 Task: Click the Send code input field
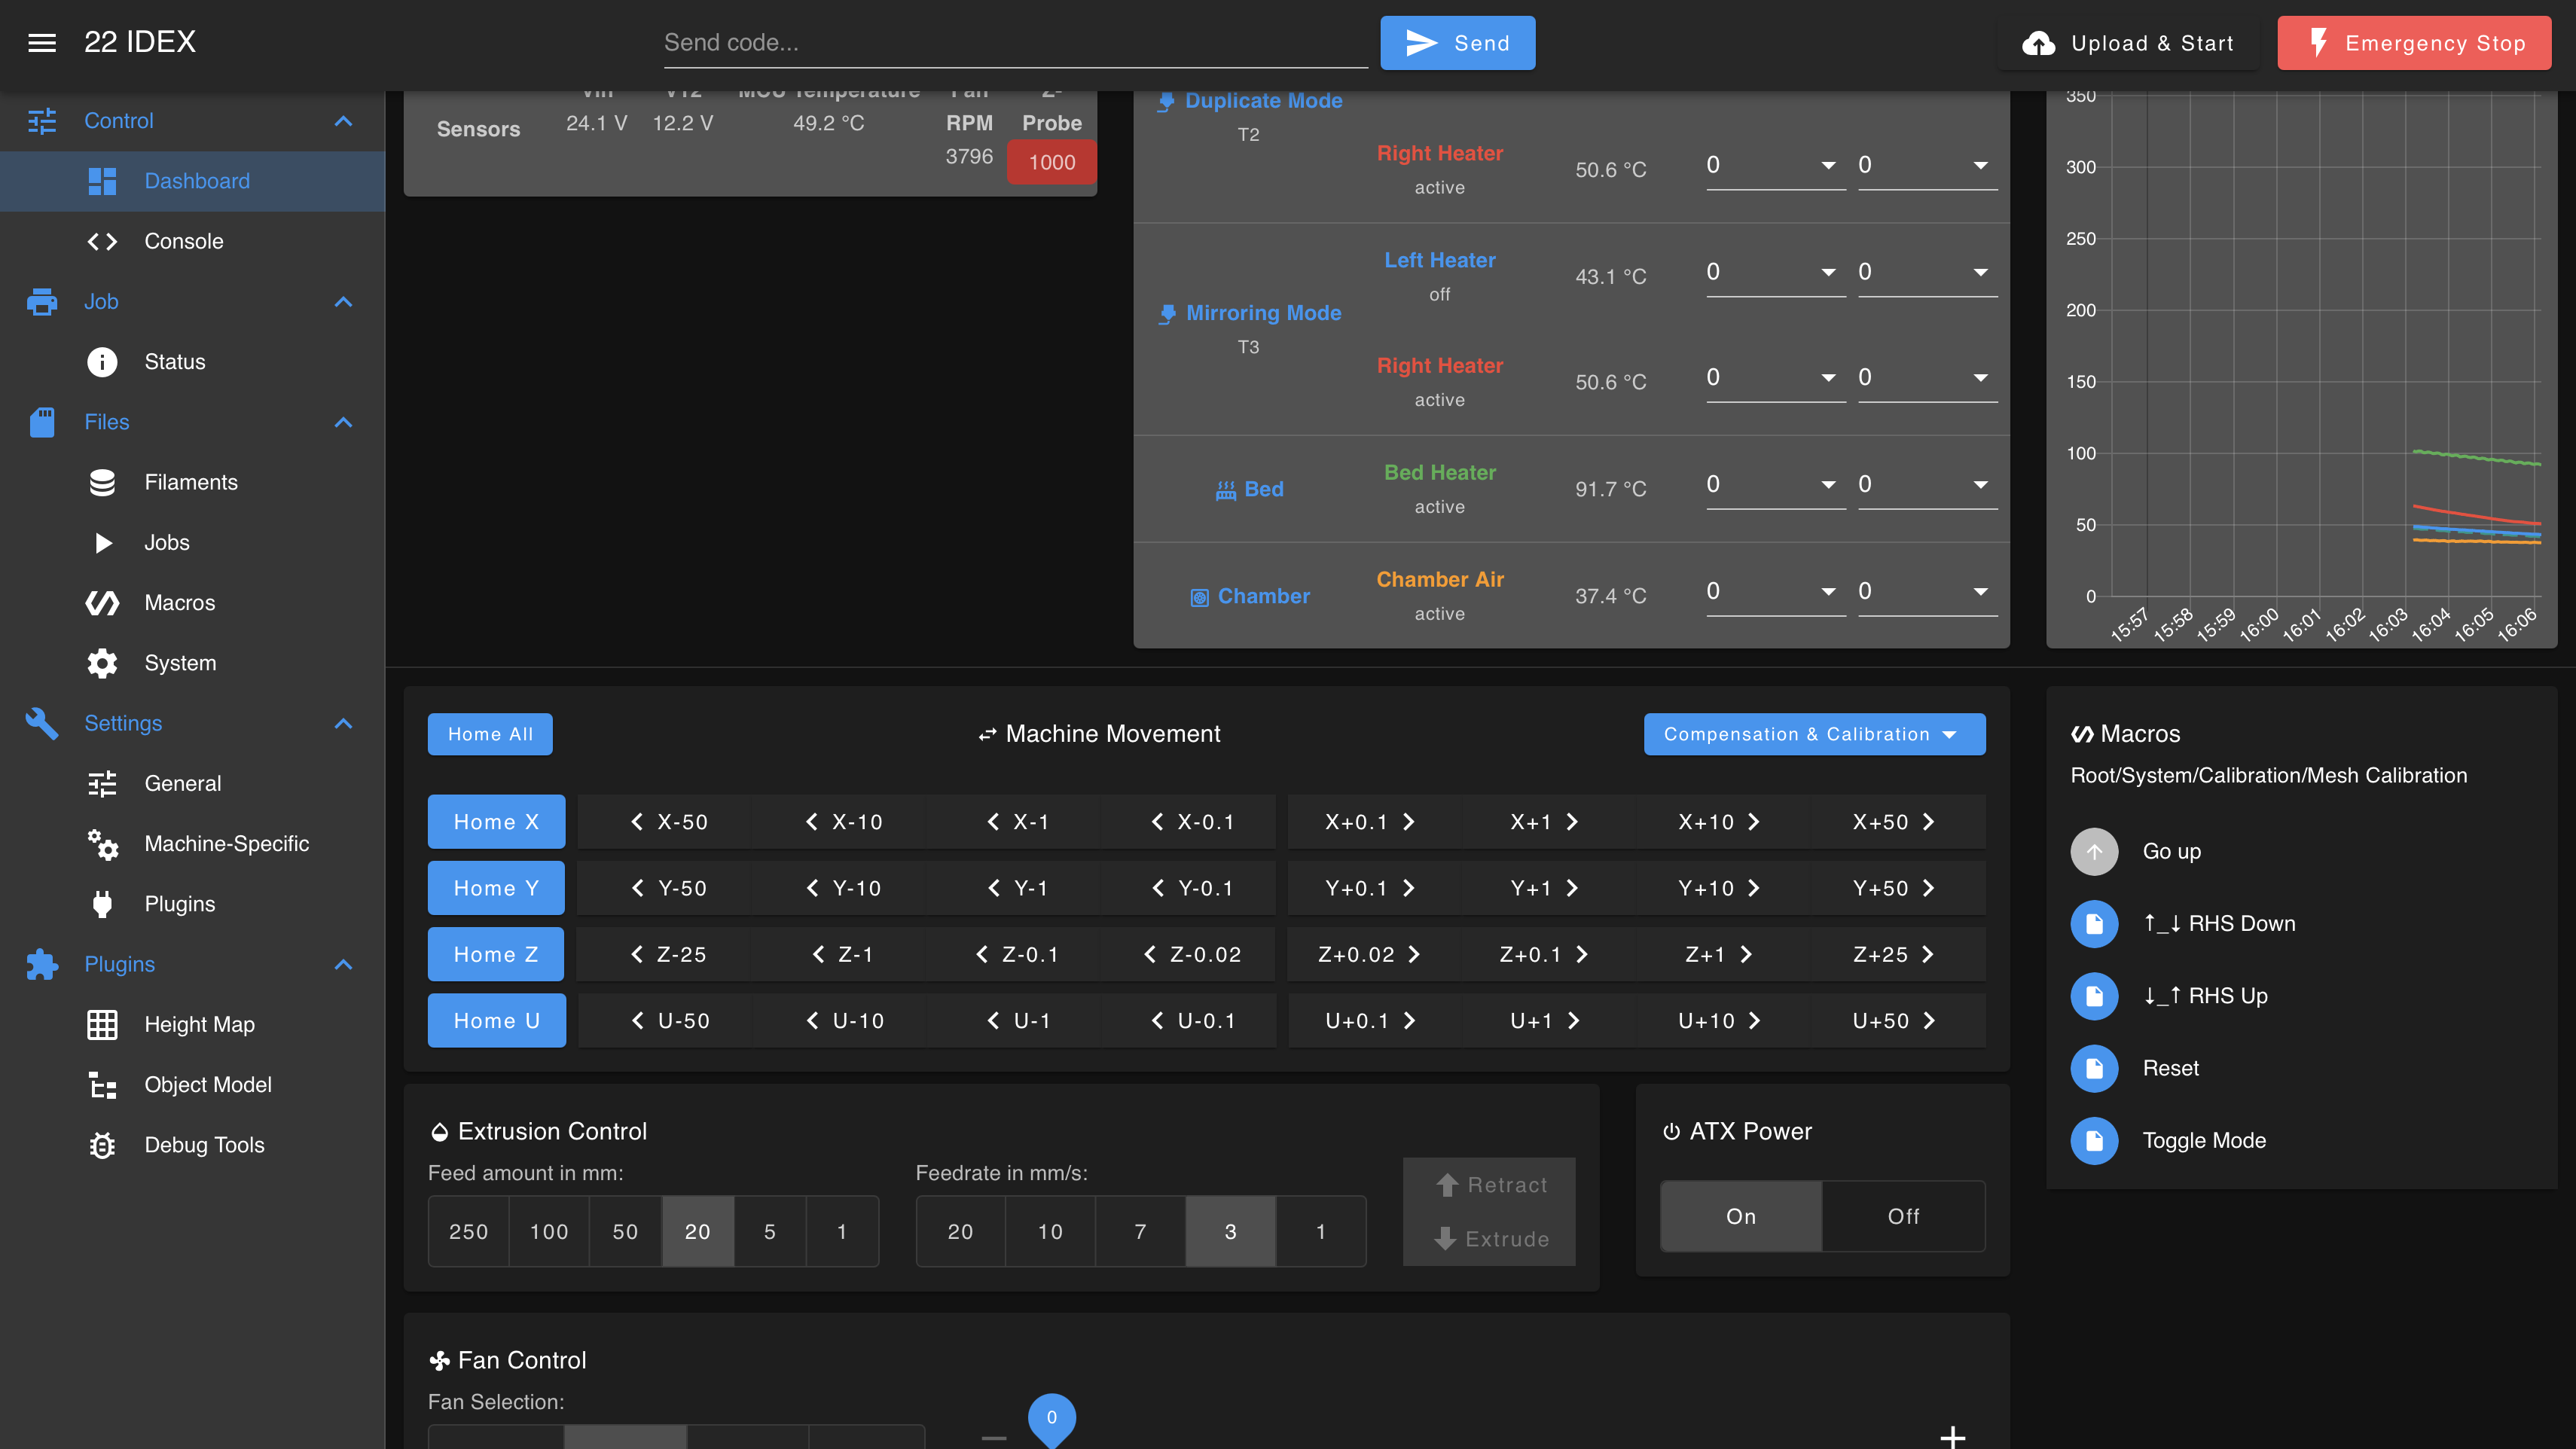(x=1015, y=43)
